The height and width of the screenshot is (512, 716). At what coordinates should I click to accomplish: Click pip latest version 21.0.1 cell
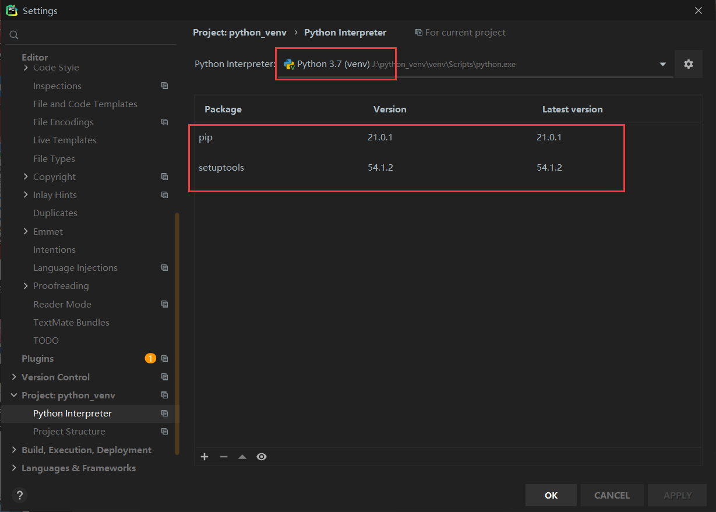(549, 137)
